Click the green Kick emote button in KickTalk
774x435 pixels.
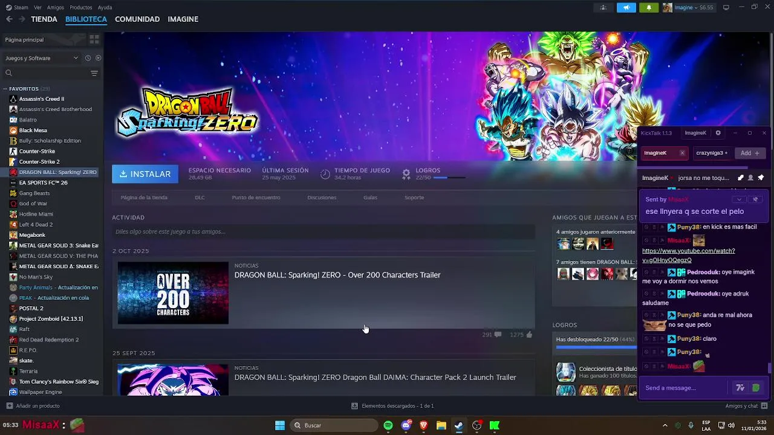tap(755, 388)
